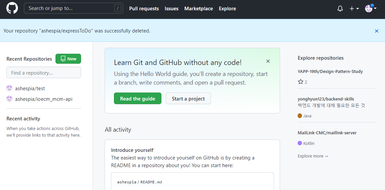
Task: Follow the Explore more link
Action: coord(313,156)
